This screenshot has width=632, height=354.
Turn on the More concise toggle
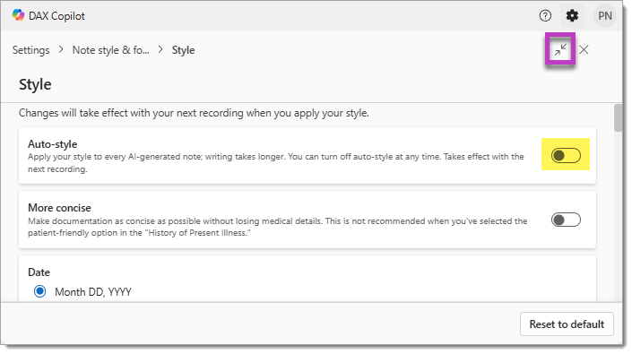point(566,220)
